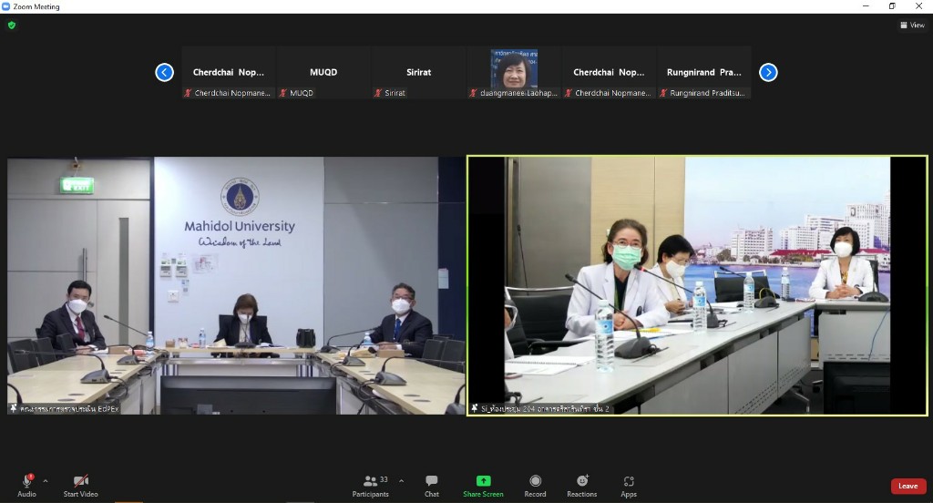Expand audio options arrow next to Audio
This screenshot has width=933, height=503.
click(x=46, y=480)
